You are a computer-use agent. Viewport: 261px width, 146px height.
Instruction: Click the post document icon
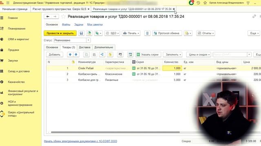pyautogui.click(x=89, y=33)
